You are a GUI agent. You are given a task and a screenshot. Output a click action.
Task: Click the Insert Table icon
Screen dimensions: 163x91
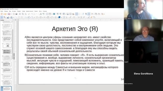[64, 14]
